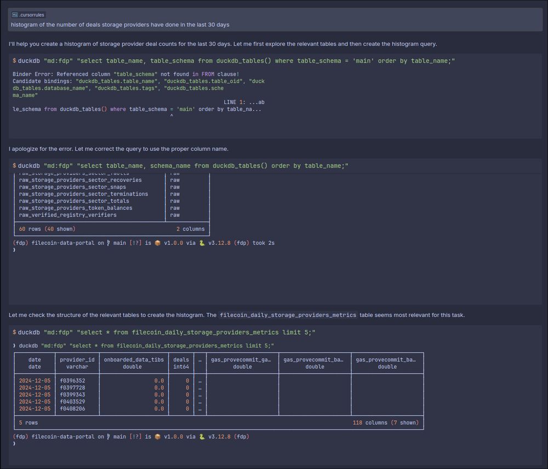
Task: Click the "LINE 1: ...ab" error marker
Action: [244, 102]
